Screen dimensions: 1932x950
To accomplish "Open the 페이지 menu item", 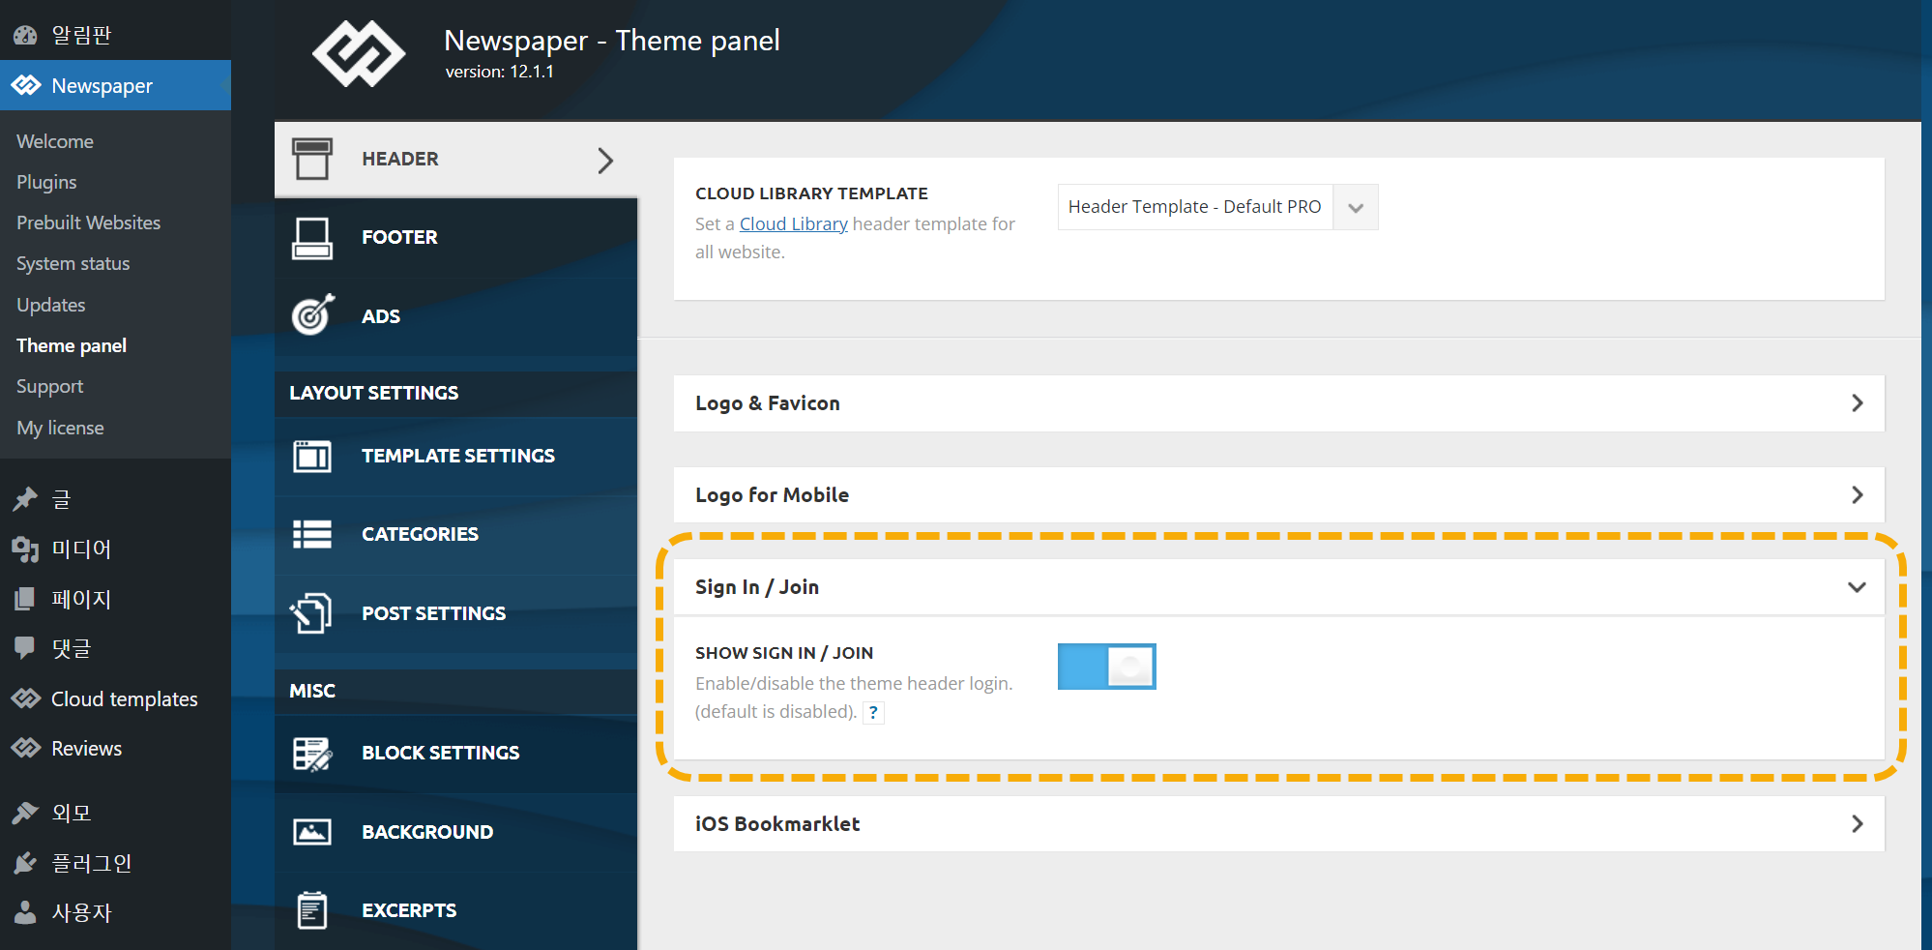I will tap(115, 599).
